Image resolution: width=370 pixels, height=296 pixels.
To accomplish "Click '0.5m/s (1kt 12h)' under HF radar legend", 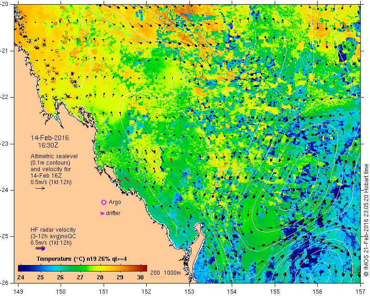I will 51,243.
